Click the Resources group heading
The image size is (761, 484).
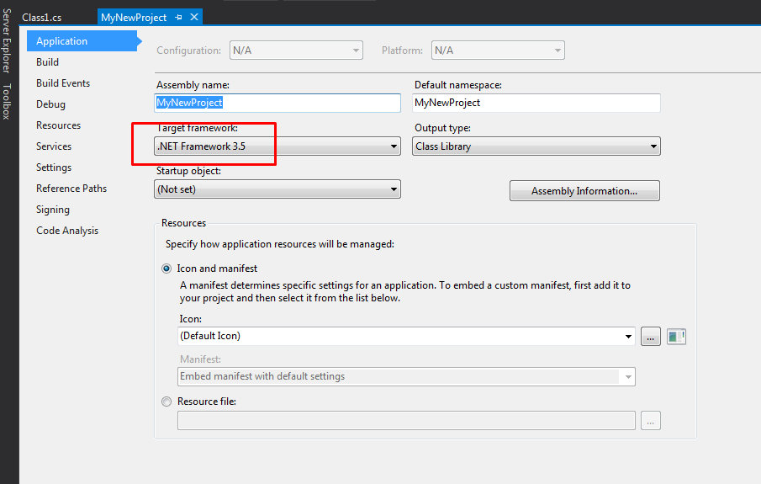(x=183, y=223)
